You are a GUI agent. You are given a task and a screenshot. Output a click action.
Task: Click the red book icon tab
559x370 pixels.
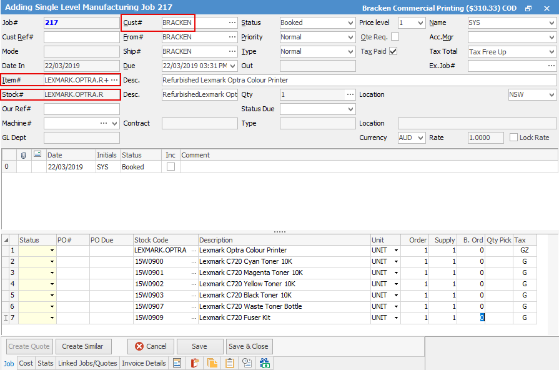195,363
